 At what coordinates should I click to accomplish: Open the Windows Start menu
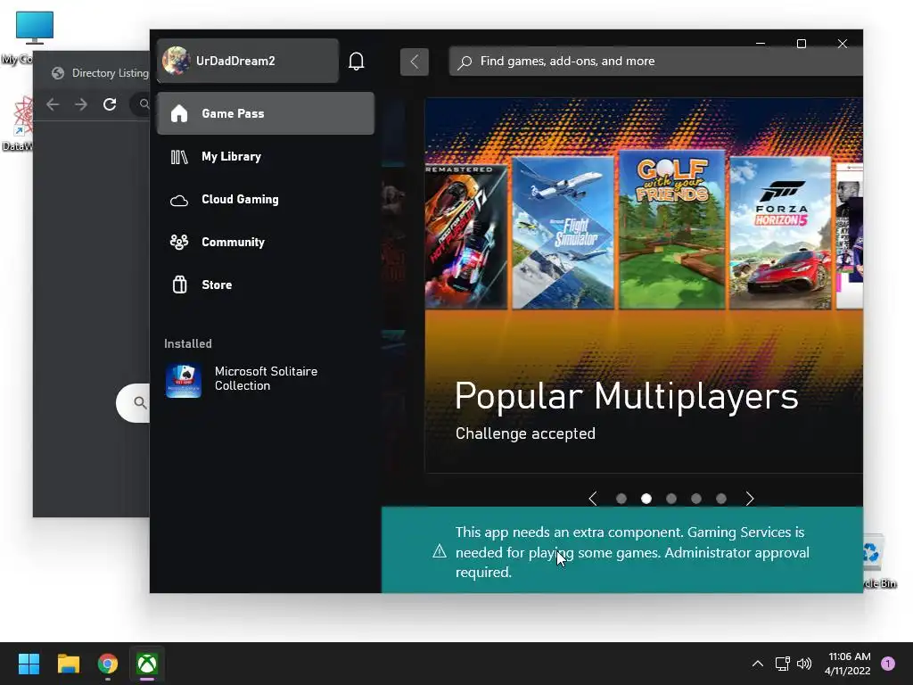29,664
